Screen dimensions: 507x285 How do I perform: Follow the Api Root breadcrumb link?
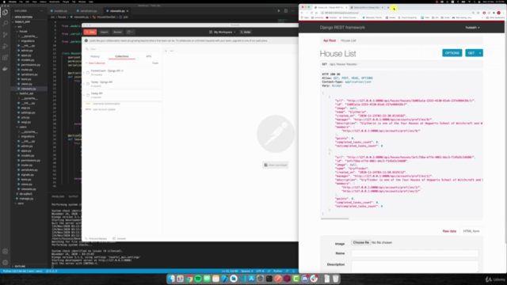[330, 40]
